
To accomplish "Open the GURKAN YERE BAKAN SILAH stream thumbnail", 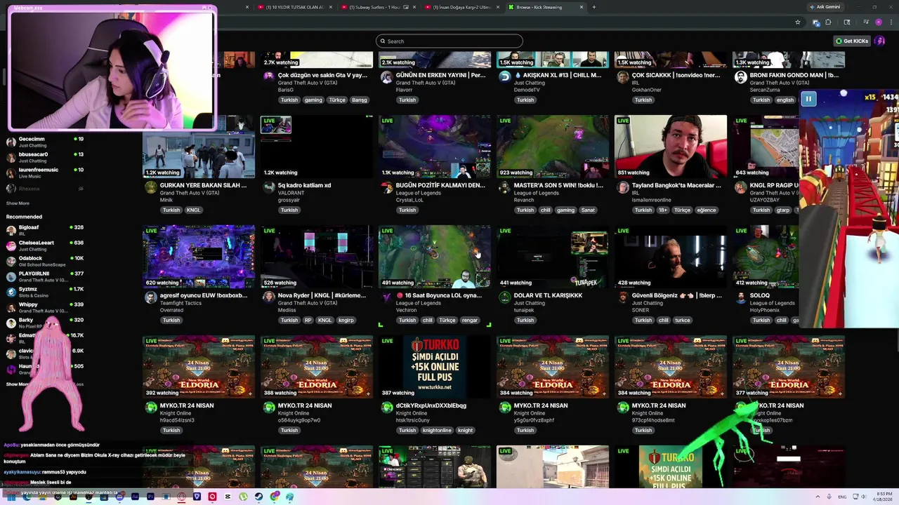I will pos(199,147).
